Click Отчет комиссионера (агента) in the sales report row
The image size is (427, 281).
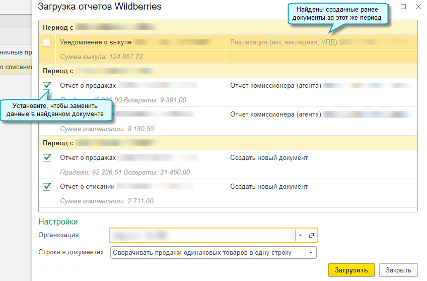click(x=275, y=86)
